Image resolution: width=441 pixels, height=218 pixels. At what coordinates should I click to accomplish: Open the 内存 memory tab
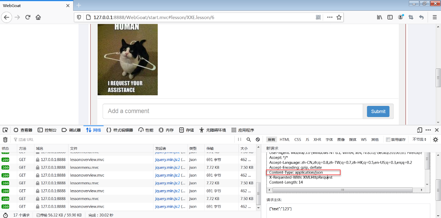[x=166, y=130]
